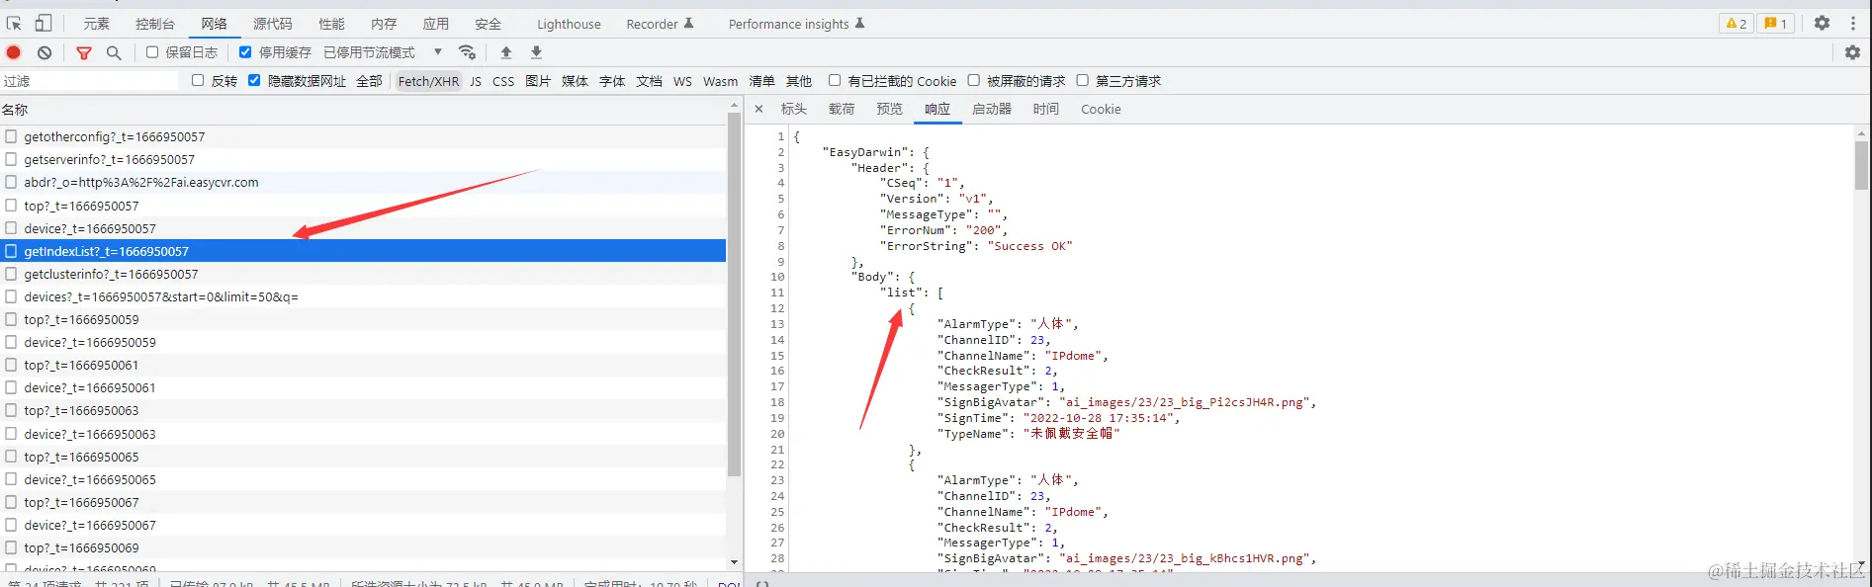Toggle 保留日志 checkbox

click(152, 52)
